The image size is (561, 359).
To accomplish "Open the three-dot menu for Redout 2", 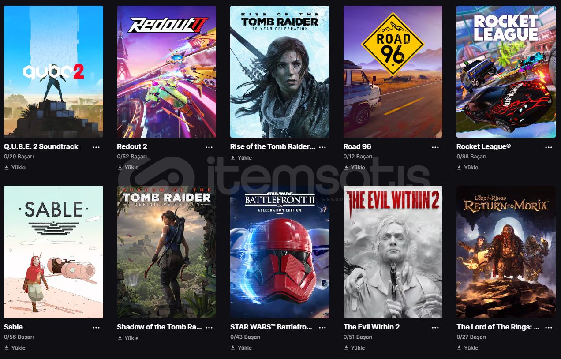I will coord(209,147).
